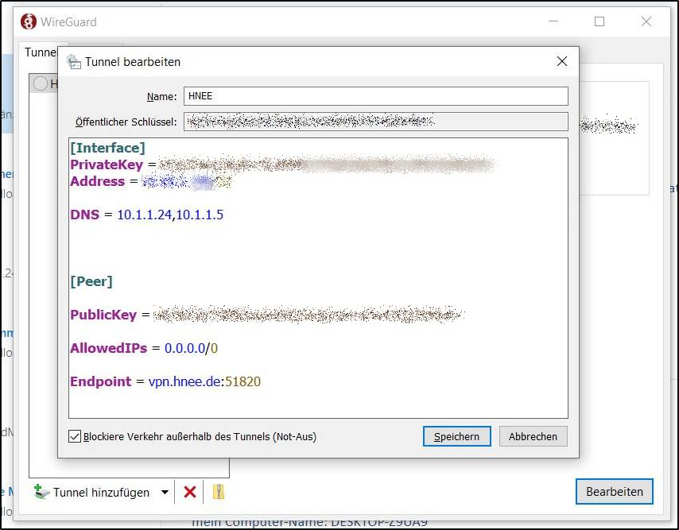Focus the Name field containing HNEE
The image size is (679, 530).
[375, 96]
